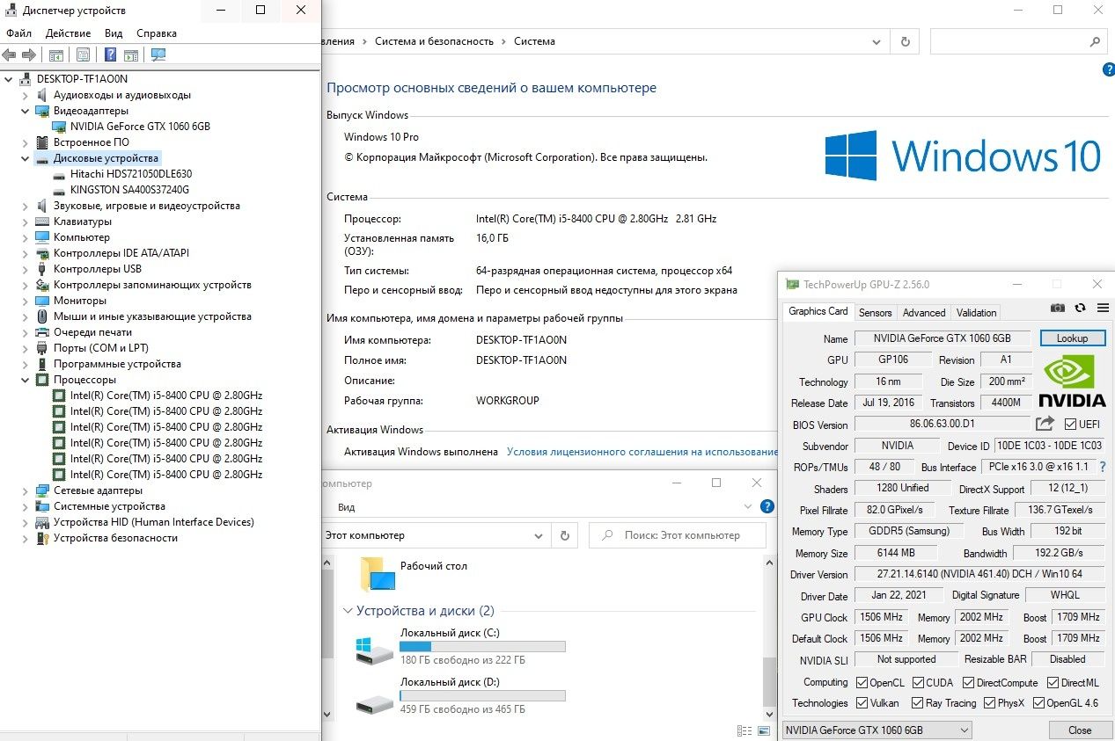Screen dimensions: 1115x741
Task: Toggle the OpenGL 4.6 checkbox
Action: (x=1038, y=703)
